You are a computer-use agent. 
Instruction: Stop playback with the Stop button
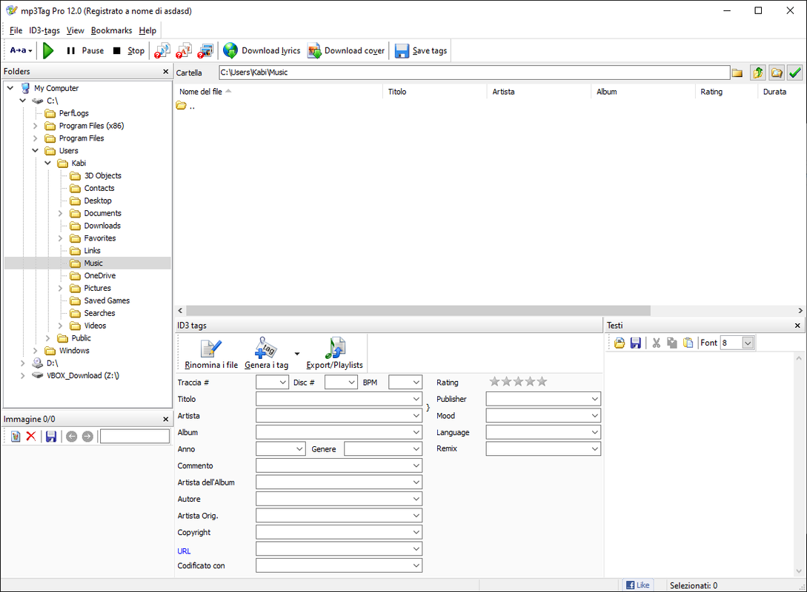click(x=129, y=50)
